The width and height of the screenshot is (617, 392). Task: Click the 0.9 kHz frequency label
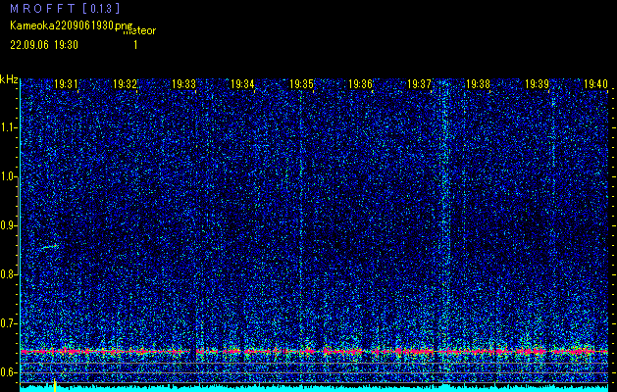tap(9, 225)
